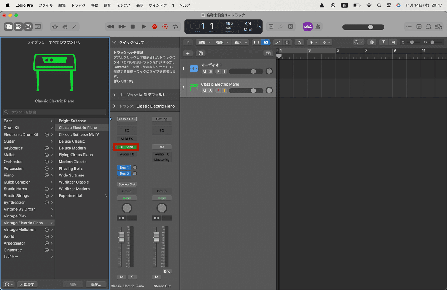Open the ヘルプ menu
This screenshot has height=290, width=447.
pos(185,5)
